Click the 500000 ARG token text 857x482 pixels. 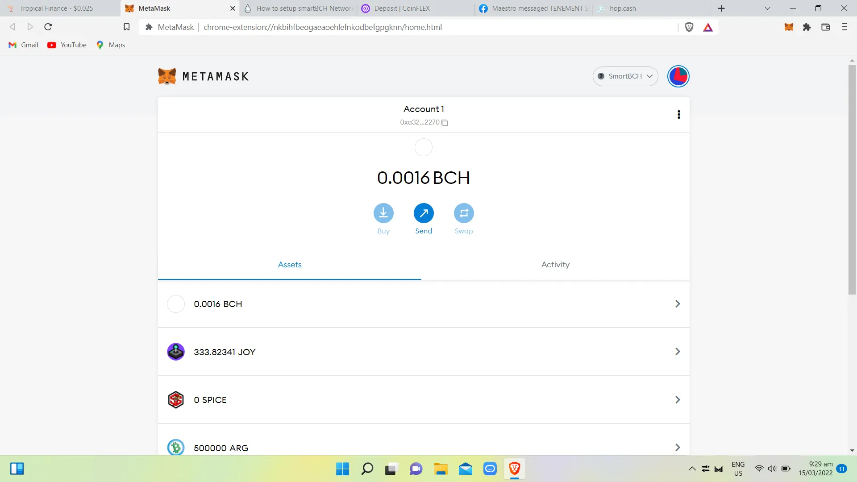[221, 448]
